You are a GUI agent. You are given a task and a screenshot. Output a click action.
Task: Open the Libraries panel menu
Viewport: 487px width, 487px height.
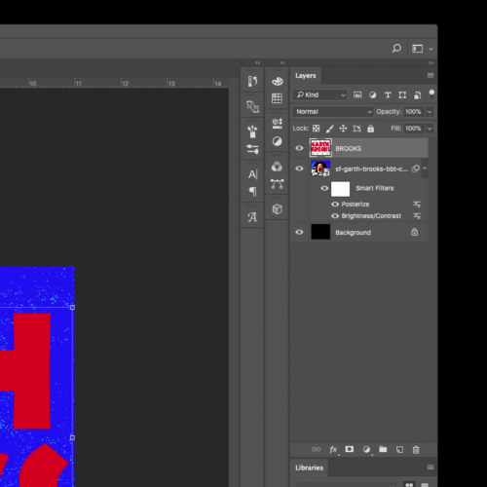tap(431, 468)
